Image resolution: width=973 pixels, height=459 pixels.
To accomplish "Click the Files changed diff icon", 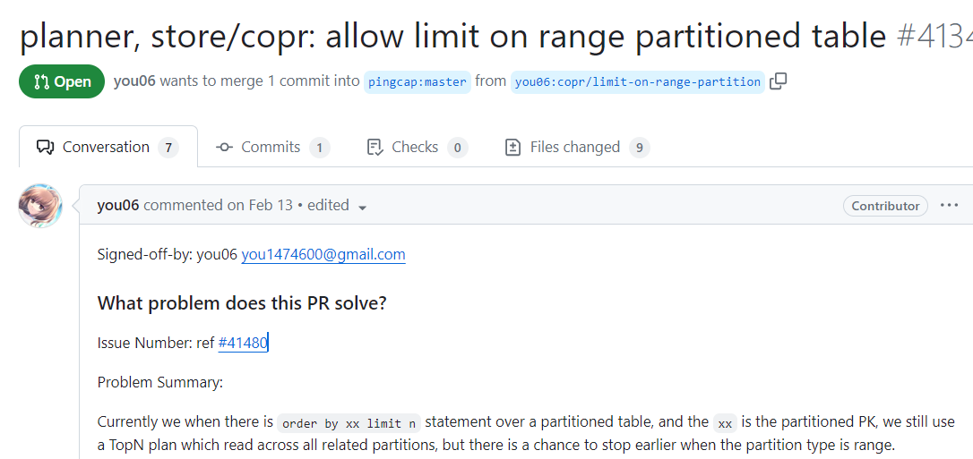I will tap(513, 148).
